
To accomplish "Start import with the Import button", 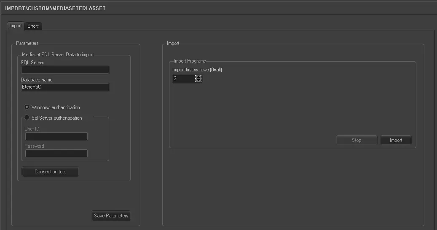I will tap(396, 140).
